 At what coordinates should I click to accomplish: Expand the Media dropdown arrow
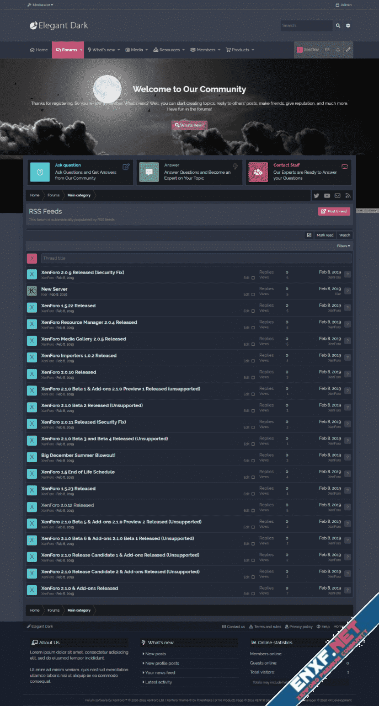pos(146,50)
